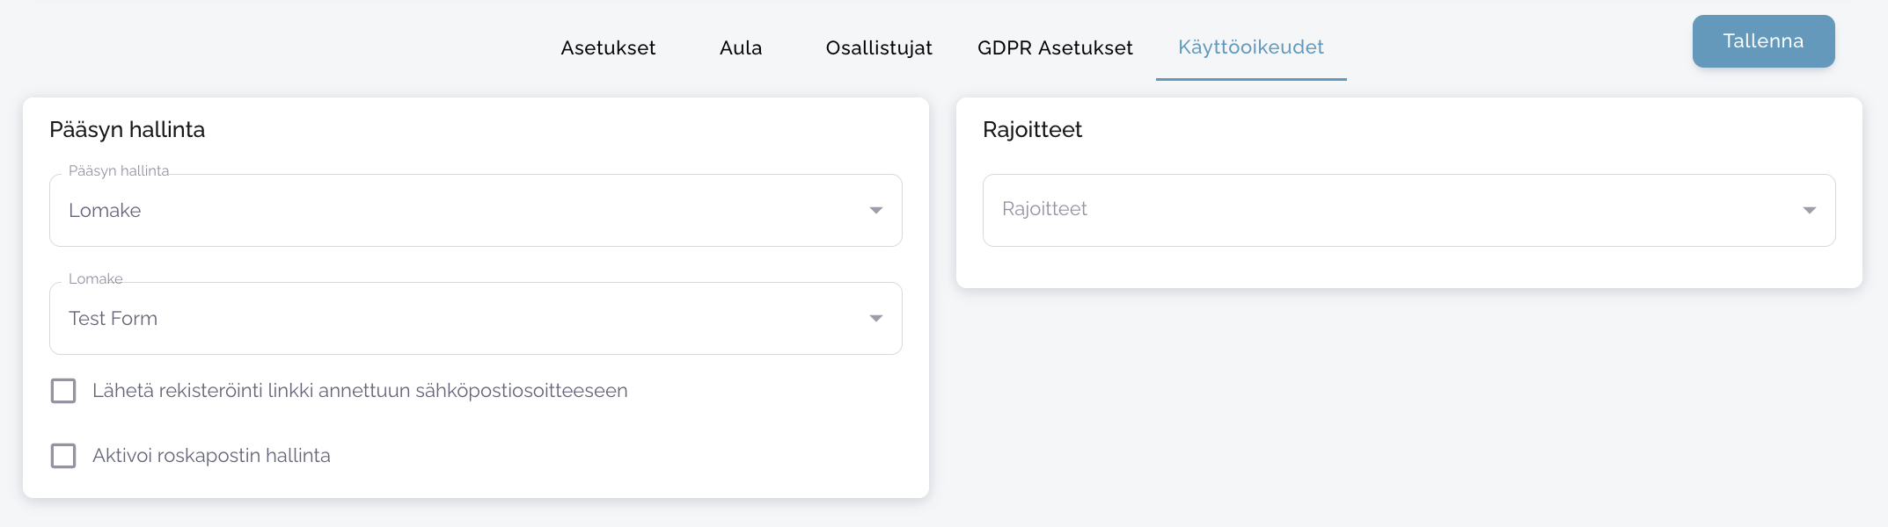Image resolution: width=1888 pixels, height=527 pixels.
Task: Click the Tallenna save button
Action: click(1763, 41)
